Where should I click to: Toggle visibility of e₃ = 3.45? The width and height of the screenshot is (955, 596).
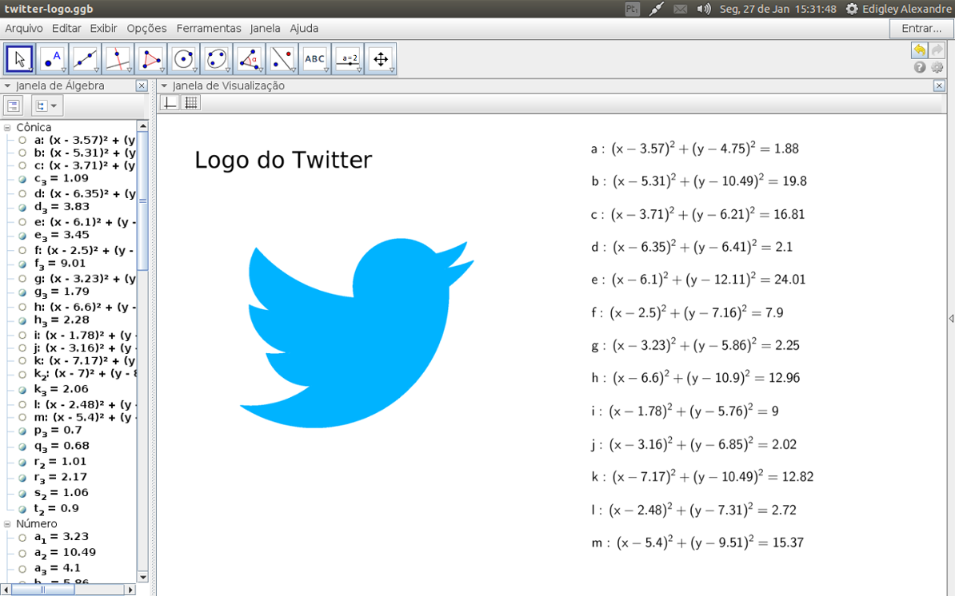click(x=22, y=236)
